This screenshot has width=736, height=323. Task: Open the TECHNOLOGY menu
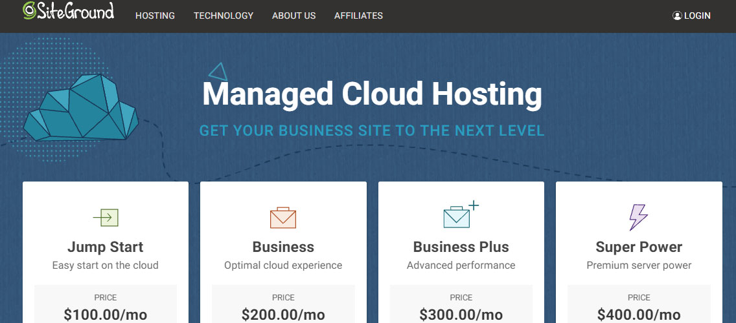[x=224, y=16]
